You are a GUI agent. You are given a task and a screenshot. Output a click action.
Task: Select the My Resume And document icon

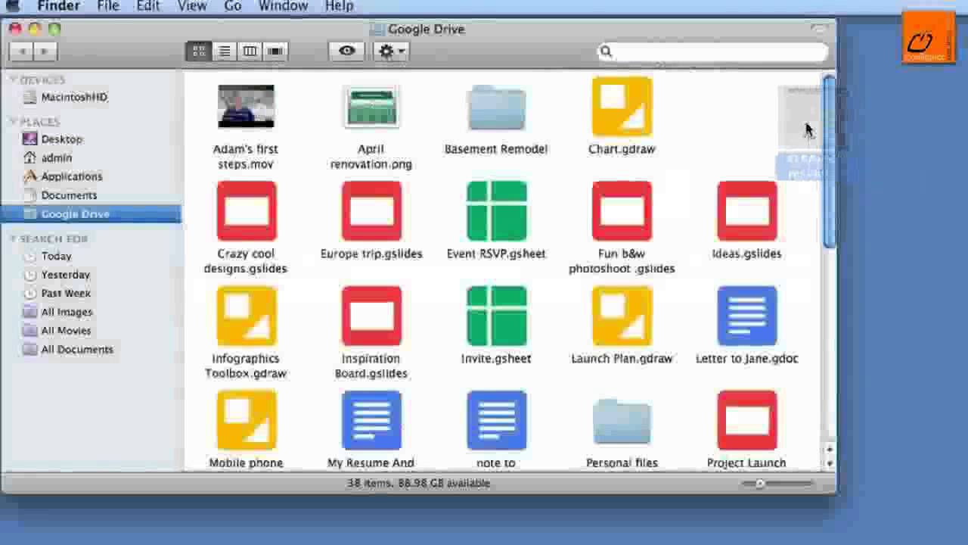point(371,420)
